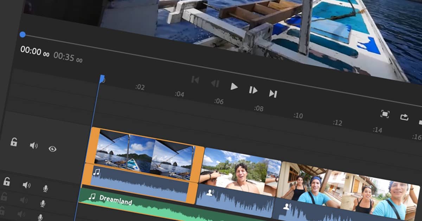
Task: Click the current timecode 00:00
Action: point(35,51)
